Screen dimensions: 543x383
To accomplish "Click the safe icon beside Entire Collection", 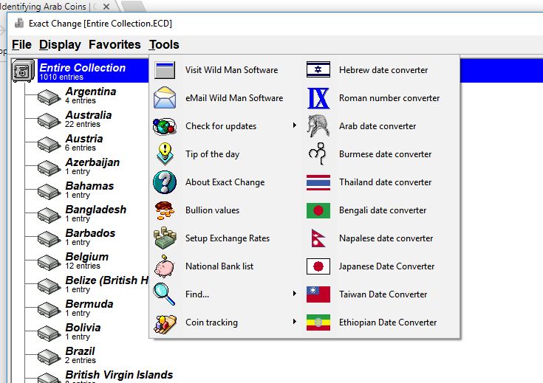I will [x=23, y=71].
